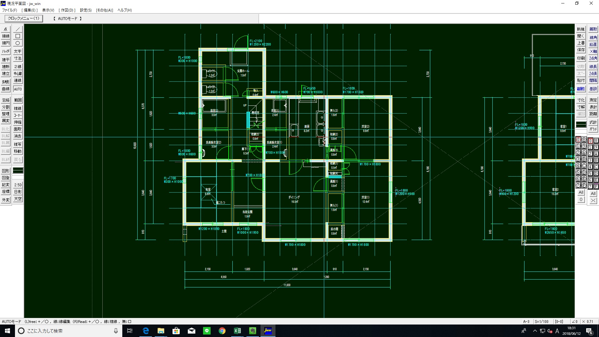Open the 設定(S) menu
599x337 pixels.
click(x=86, y=10)
